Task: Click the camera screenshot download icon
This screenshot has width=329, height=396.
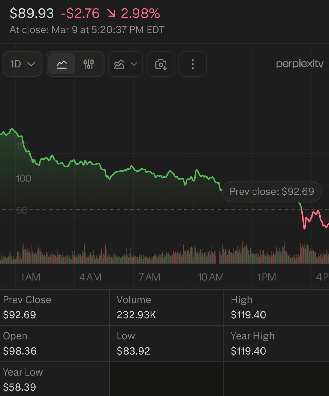Action: [x=161, y=64]
